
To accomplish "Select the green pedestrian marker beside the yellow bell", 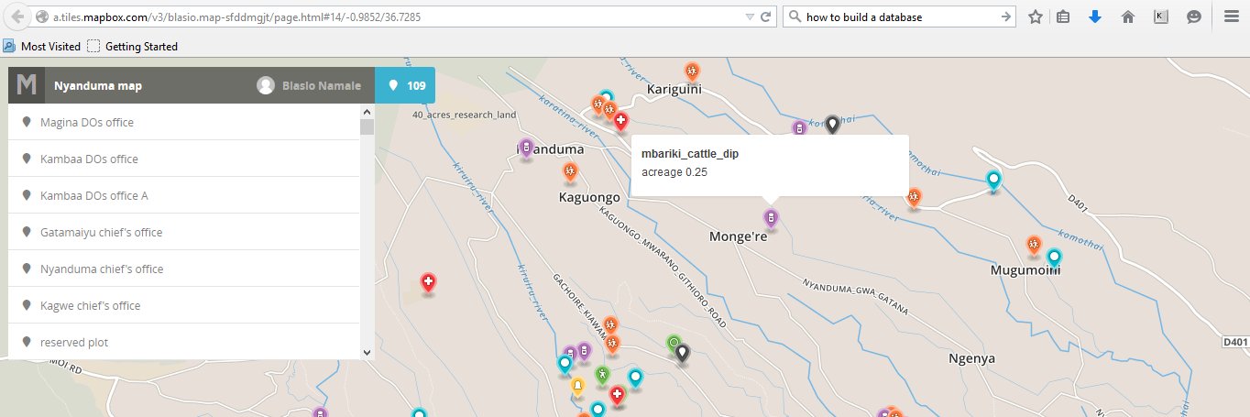I will click(602, 375).
